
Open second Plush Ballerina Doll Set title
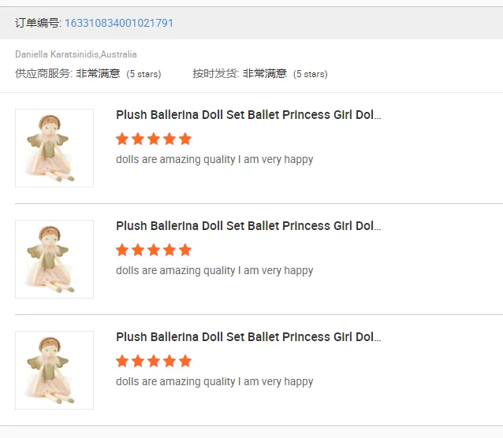click(x=248, y=226)
